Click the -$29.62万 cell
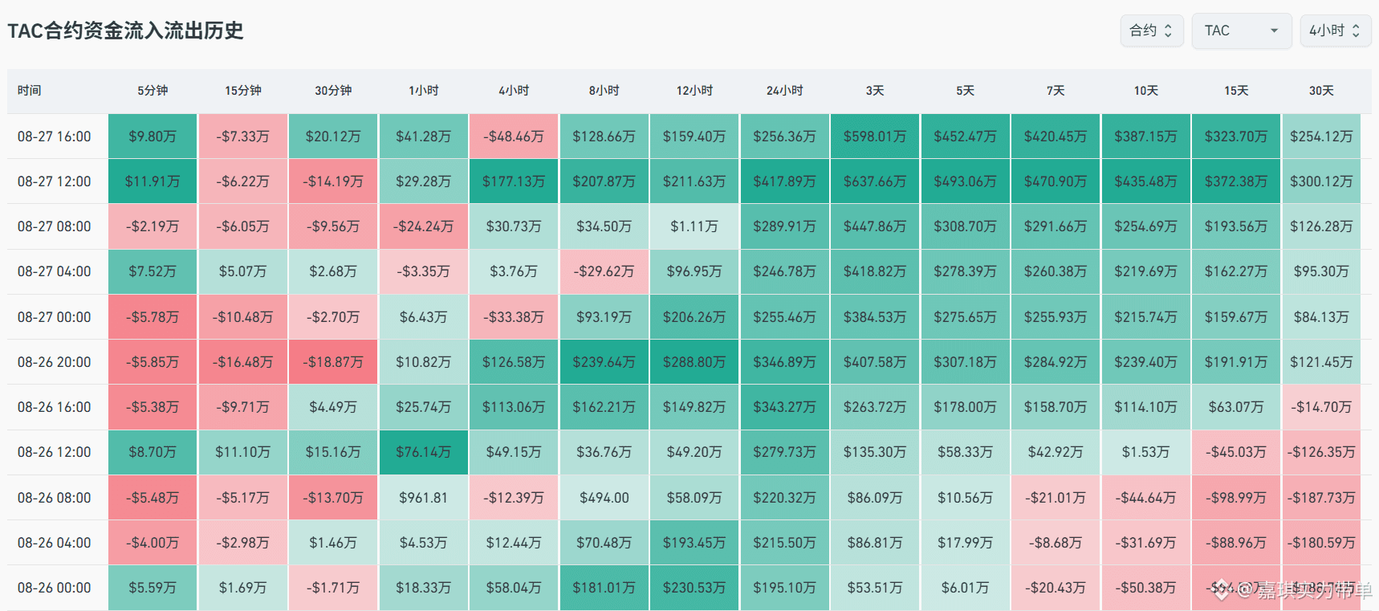Viewport: 1379px width, 611px height. coord(604,271)
